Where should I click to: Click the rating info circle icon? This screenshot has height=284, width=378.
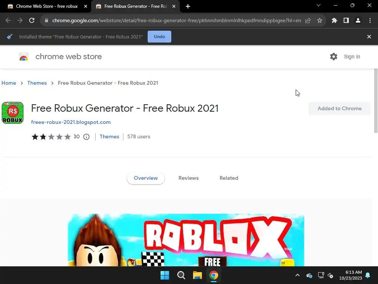86,137
